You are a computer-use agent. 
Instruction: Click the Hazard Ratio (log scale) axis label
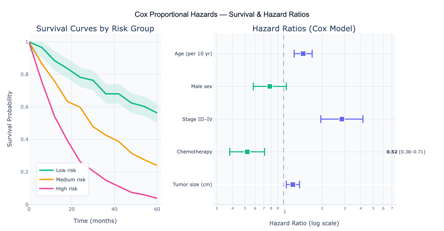point(304,223)
